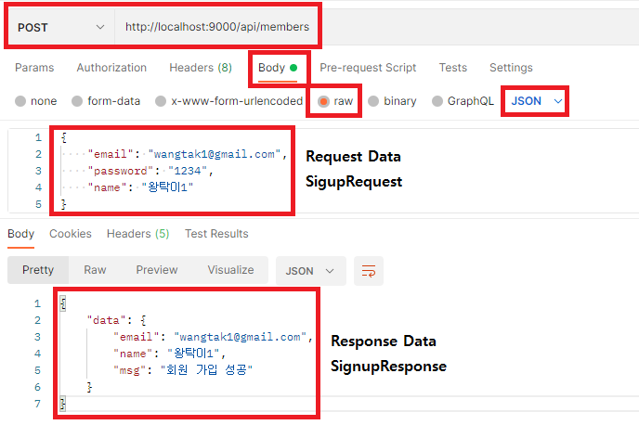Click the opening brace on response line 1
This screenshot has height=425, width=639.
[x=63, y=303]
